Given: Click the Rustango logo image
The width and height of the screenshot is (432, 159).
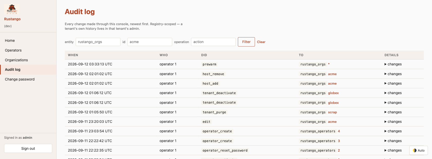Looking at the screenshot, I should 12,9.
